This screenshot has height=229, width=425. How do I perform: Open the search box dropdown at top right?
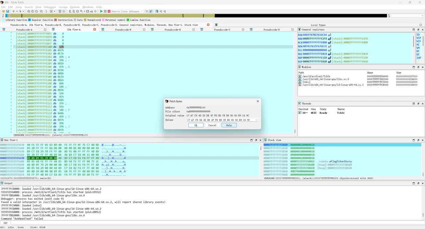pyautogui.click(x=422, y=16)
